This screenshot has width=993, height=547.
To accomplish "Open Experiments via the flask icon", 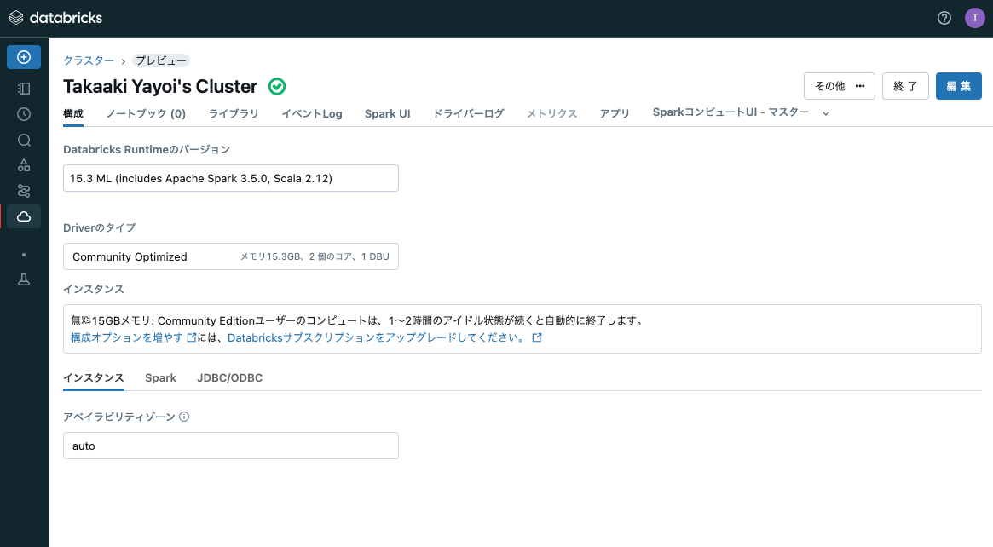I will click(x=23, y=279).
